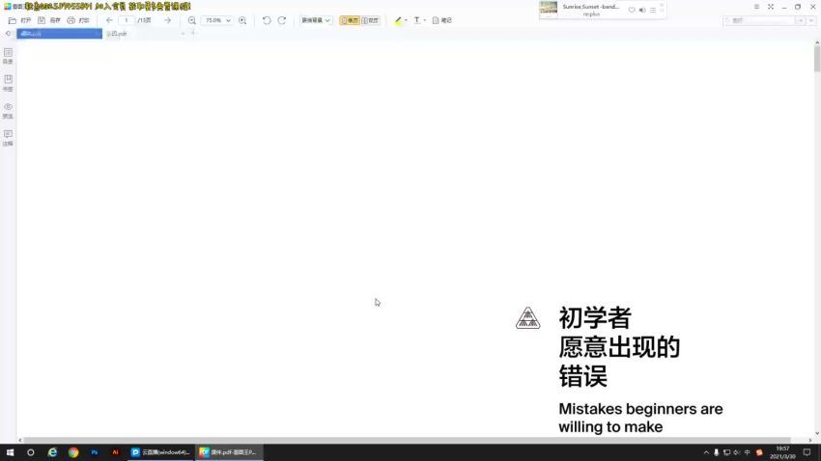
Task: Open the music player playlist icon
Action: pyautogui.click(x=653, y=10)
